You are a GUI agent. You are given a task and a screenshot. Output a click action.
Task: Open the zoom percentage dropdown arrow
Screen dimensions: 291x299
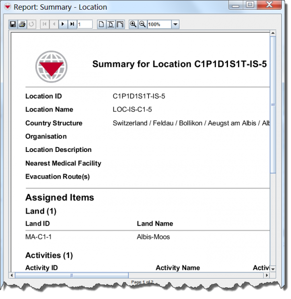pos(175,24)
